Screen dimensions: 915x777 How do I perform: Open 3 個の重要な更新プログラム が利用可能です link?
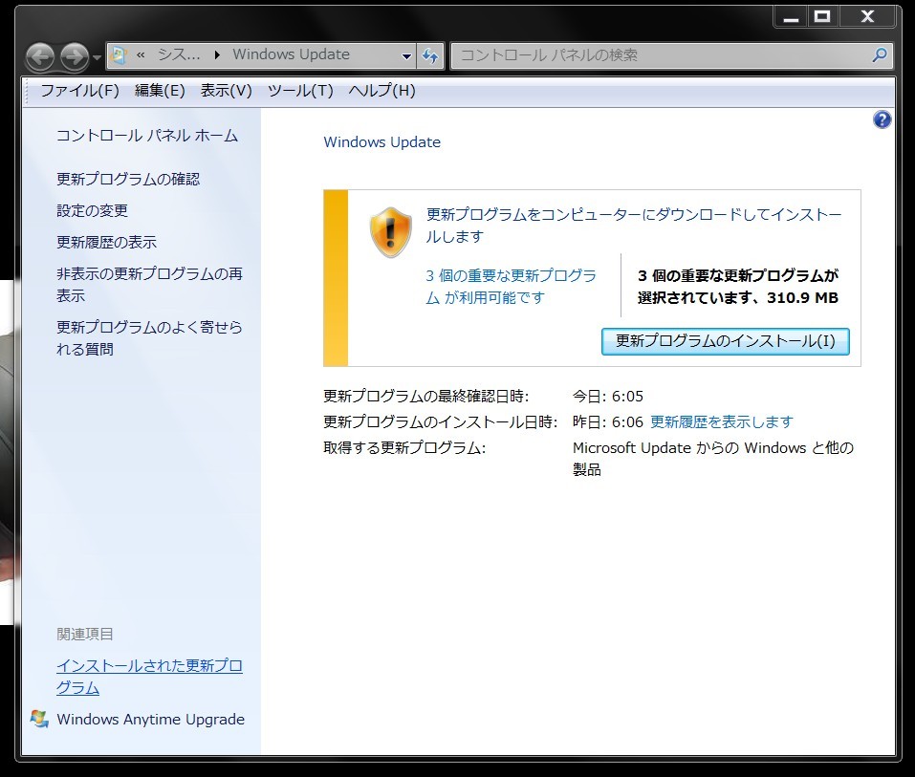[x=512, y=287]
